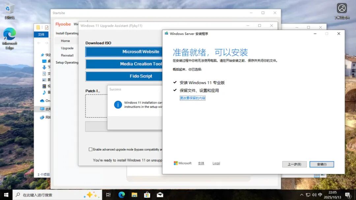This screenshot has height=200, width=356.
Task: Open the 文件 menu in File Explorer
Action: click(x=42, y=34)
